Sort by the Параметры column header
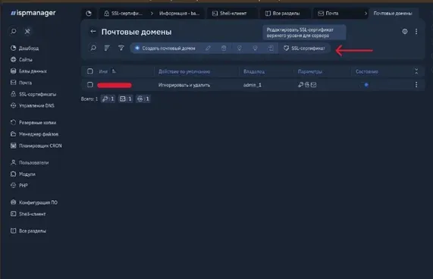The width and height of the screenshot is (433, 279). click(310, 72)
